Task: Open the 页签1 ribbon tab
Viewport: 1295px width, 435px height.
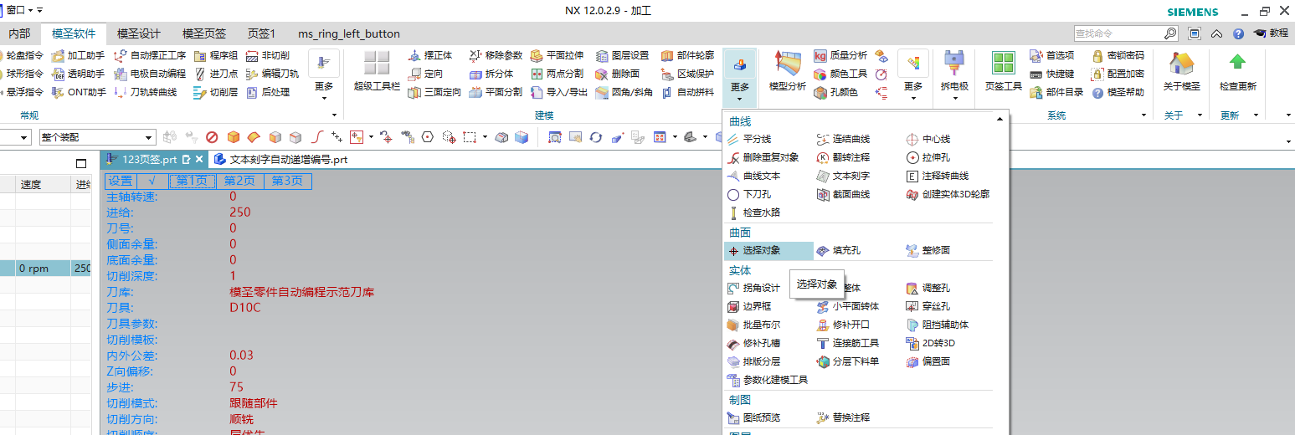Action: tap(261, 33)
